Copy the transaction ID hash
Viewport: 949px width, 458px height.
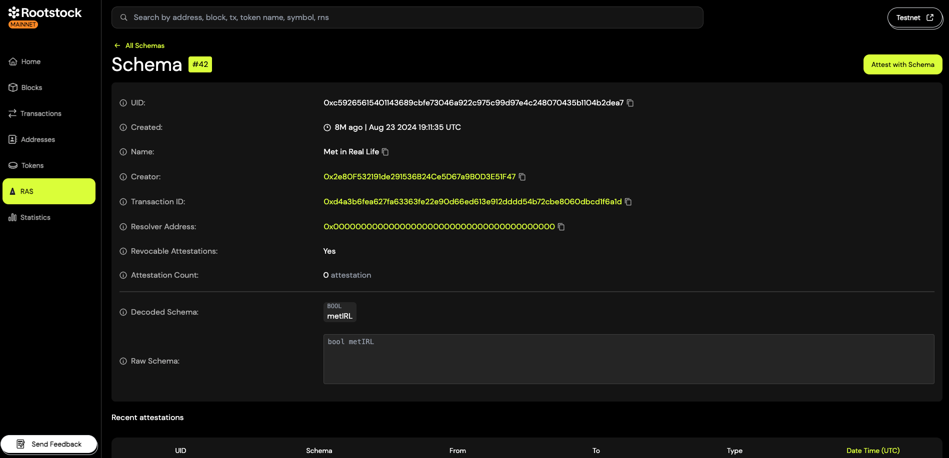(628, 202)
